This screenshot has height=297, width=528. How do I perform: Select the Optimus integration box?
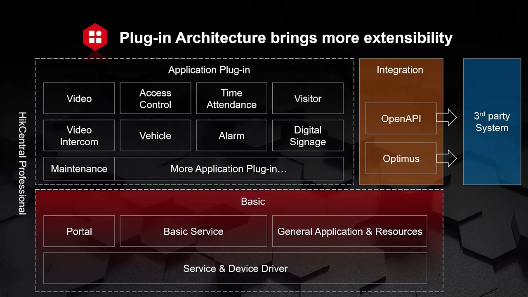[401, 158]
